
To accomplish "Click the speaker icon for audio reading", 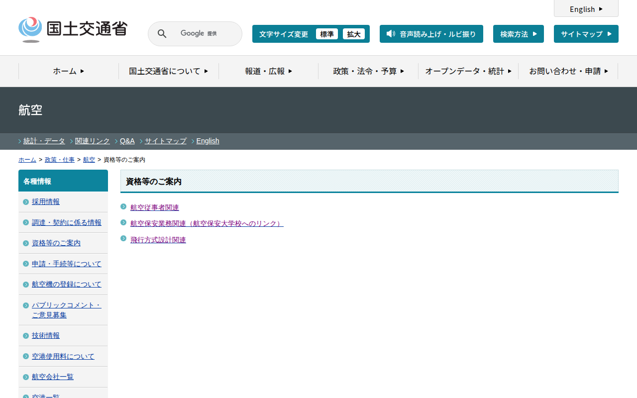I will point(391,34).
